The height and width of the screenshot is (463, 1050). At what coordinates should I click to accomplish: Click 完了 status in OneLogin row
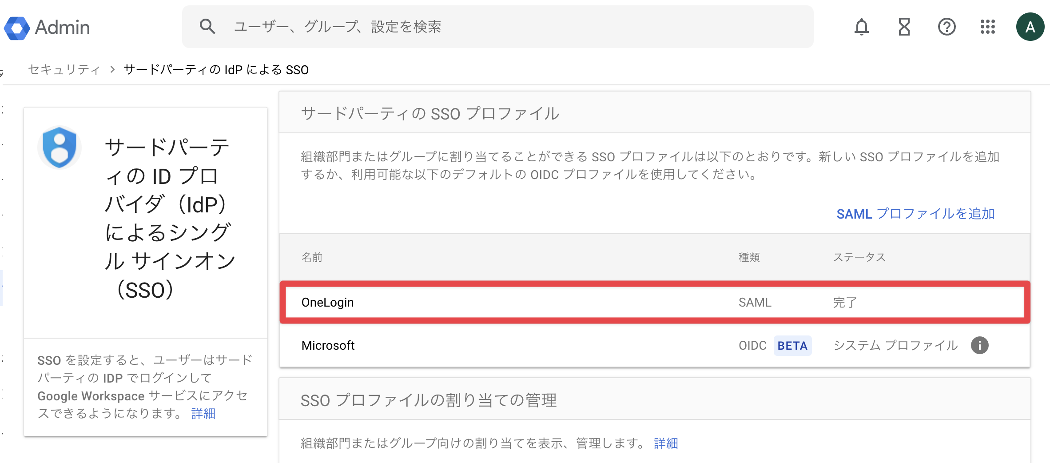click(845, 303)
